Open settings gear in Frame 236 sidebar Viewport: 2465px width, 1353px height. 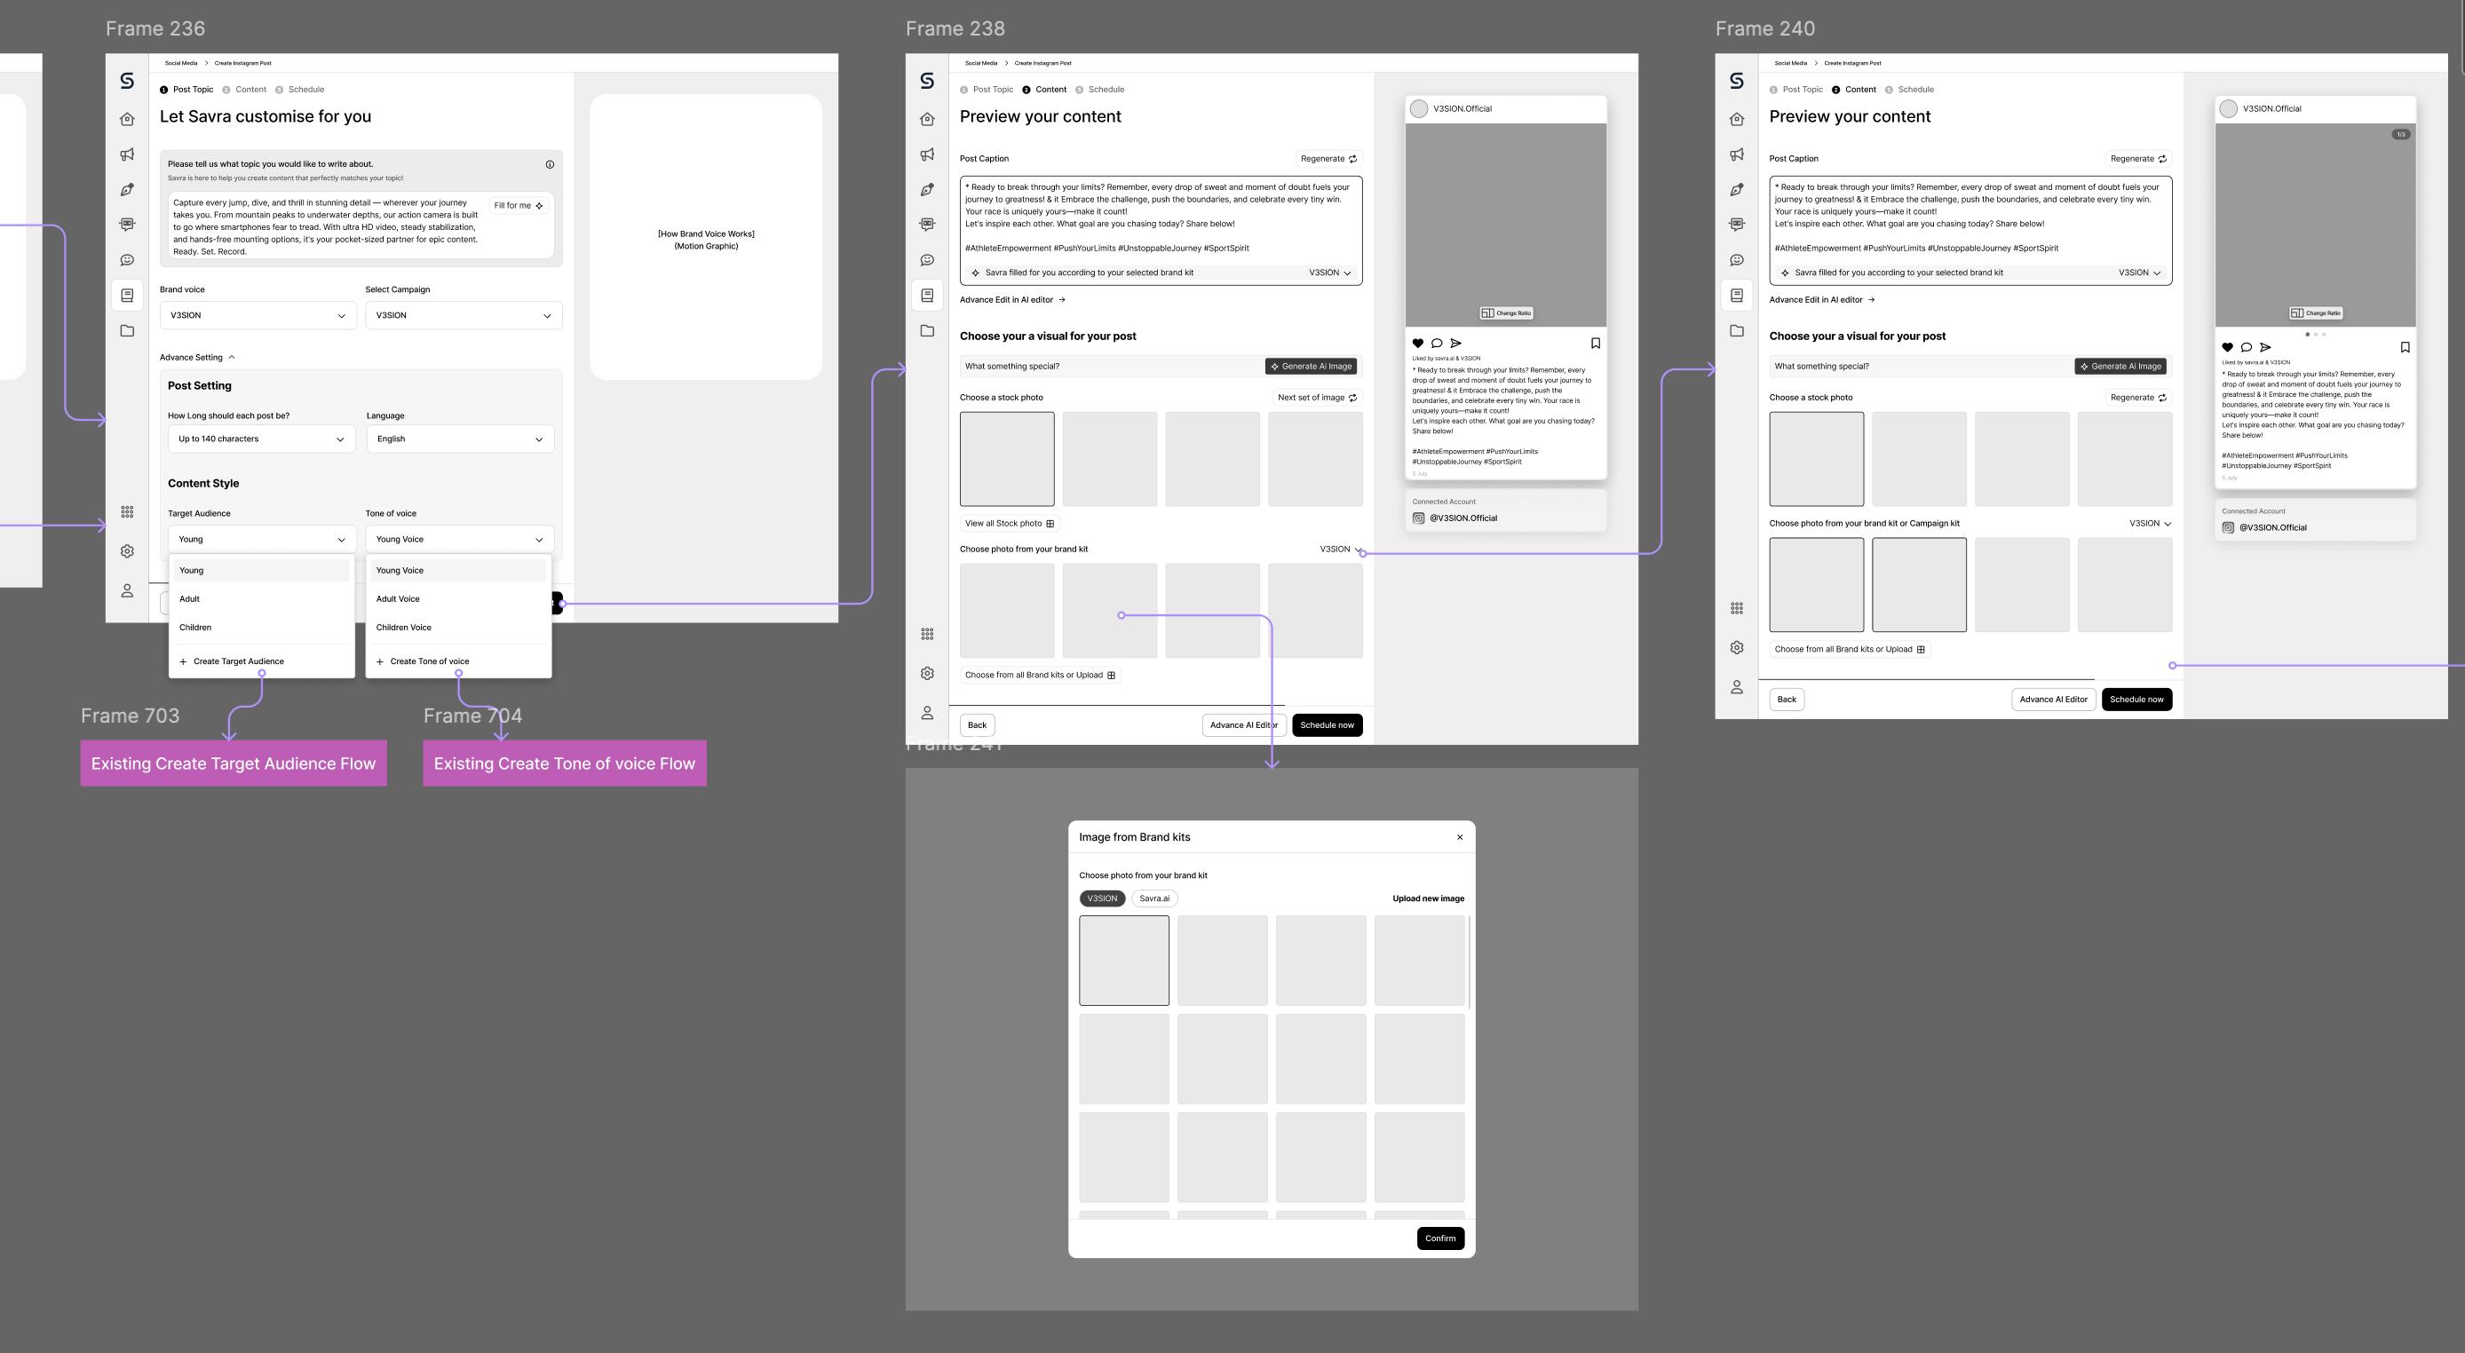pyautogui.click(x=127, y=551)
